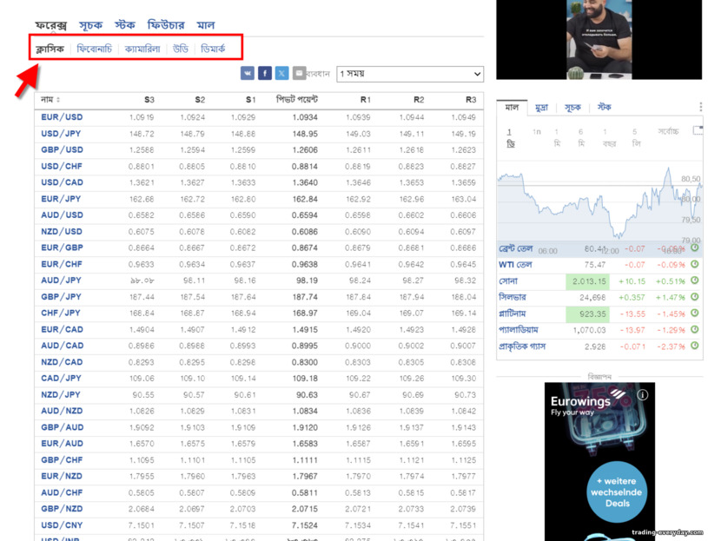Screen dimensions: 708x541
Task: Share via the VK icon
Action: (x=248, y=73)
